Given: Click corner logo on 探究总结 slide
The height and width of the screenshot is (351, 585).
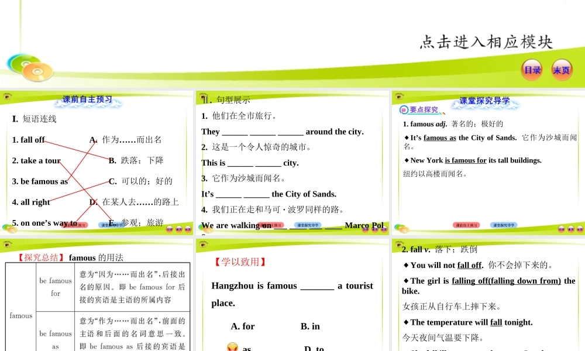Looking at the screenshot, I should coord(8,245).
